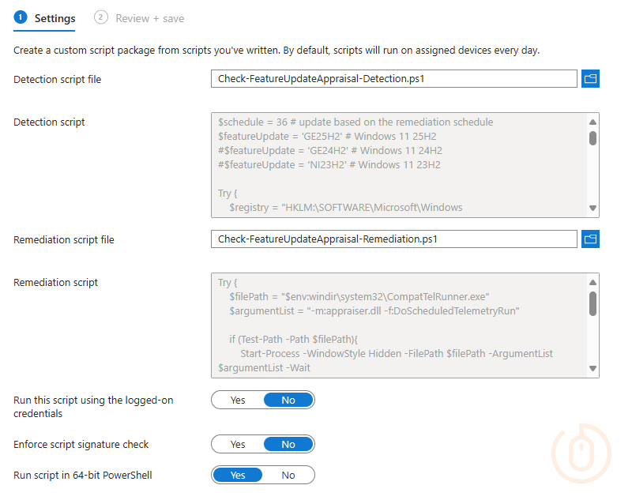Screen dimensions: 632x504
Task: Open the Settings tab
Action: (55, 18)
